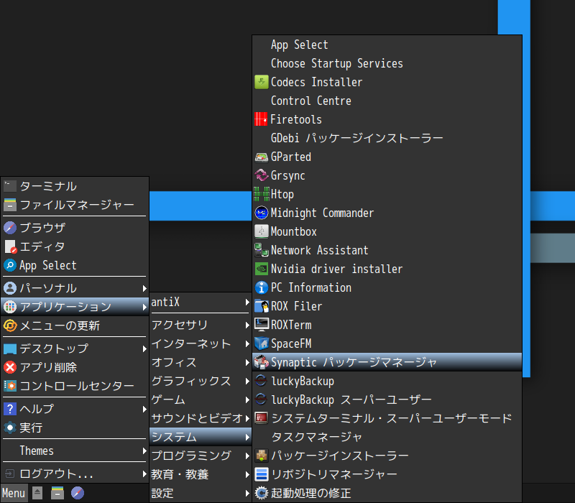The image size is (575, 503).
Task: Click the アプリ削除 red X icon
Action: (x=10, y=367)
